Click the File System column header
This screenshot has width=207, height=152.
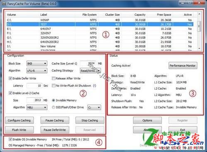click(x=87, y=14)
